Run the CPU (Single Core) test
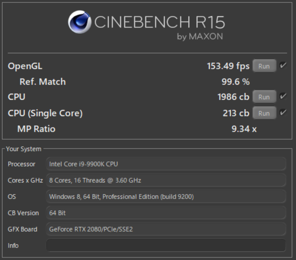The width and height of the screenshot is (296, 260). point(264,113)
